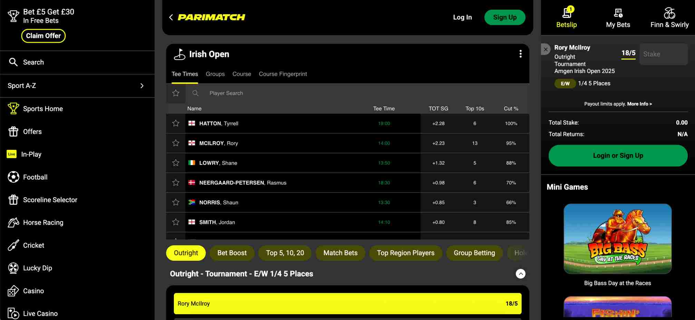Favourite MCILROY, Rory with star
The width and height of the screenshot is (695, 320).
[176, 143]
